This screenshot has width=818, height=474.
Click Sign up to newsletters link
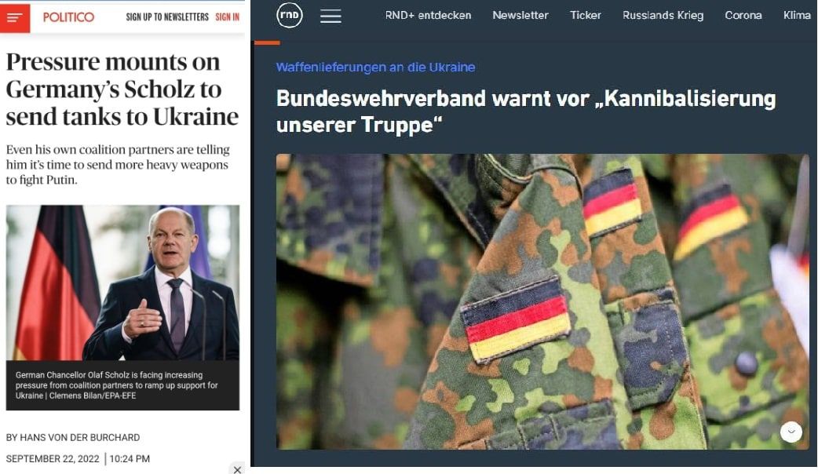(x=167, y=17)
